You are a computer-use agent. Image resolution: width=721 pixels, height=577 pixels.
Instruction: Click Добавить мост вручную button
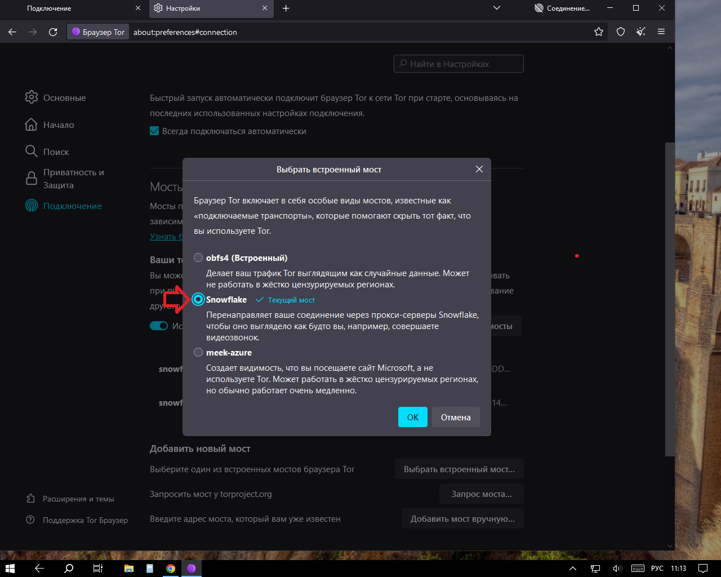tap(462, 518)
